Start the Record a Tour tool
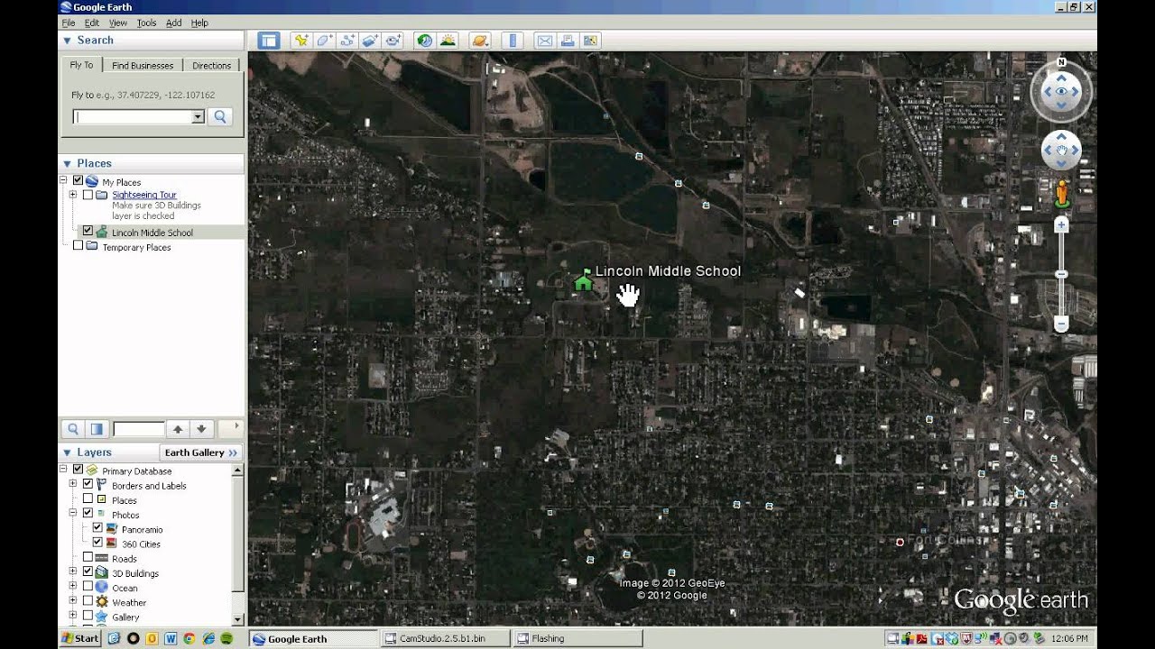 tap(393, 41)
